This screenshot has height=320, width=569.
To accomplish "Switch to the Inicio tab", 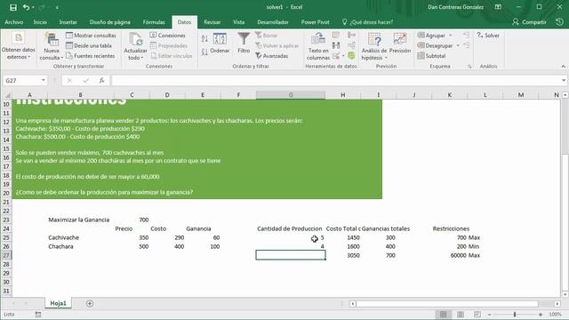I will [40, 22].
